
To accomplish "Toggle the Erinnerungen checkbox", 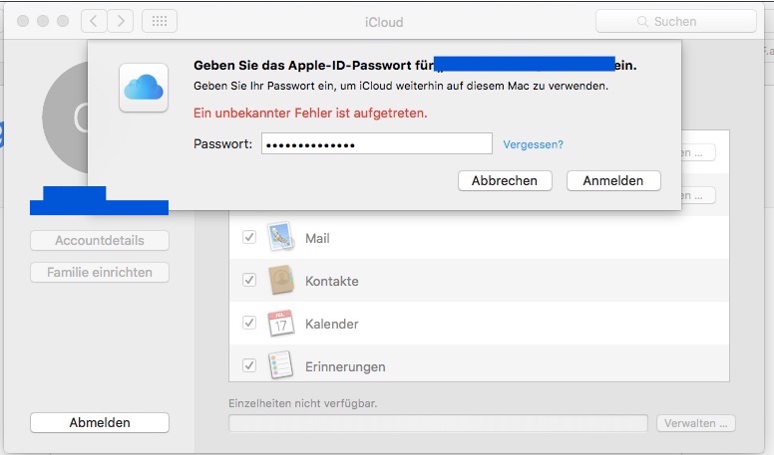I will coord(249,365).
